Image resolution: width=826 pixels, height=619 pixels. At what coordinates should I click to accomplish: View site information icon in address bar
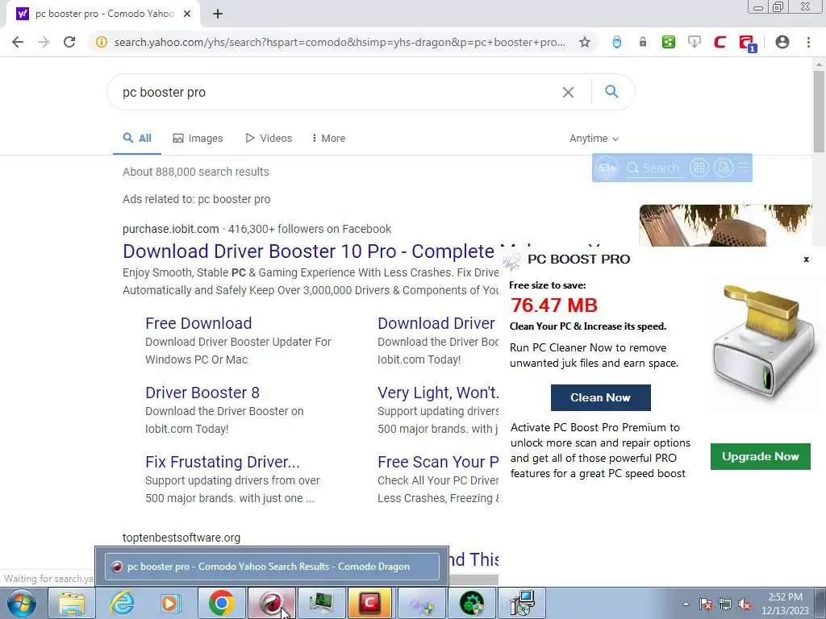101,42
